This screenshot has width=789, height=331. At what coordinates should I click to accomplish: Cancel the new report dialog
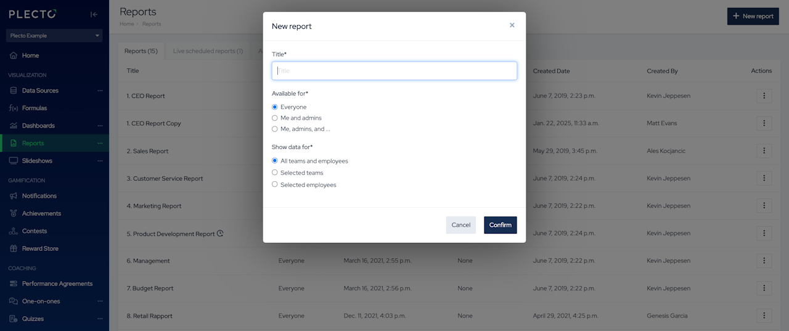point(460,225)
